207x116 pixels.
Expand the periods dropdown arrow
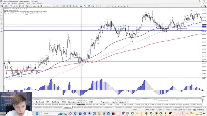tap(86, 6)
